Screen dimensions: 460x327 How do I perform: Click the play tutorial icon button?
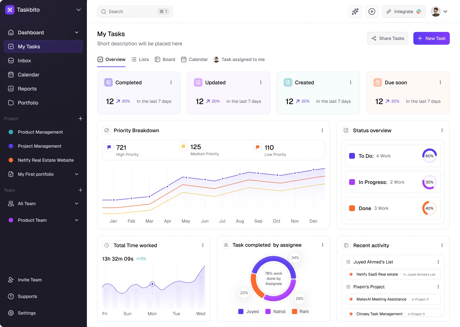[x=372, y=11]
